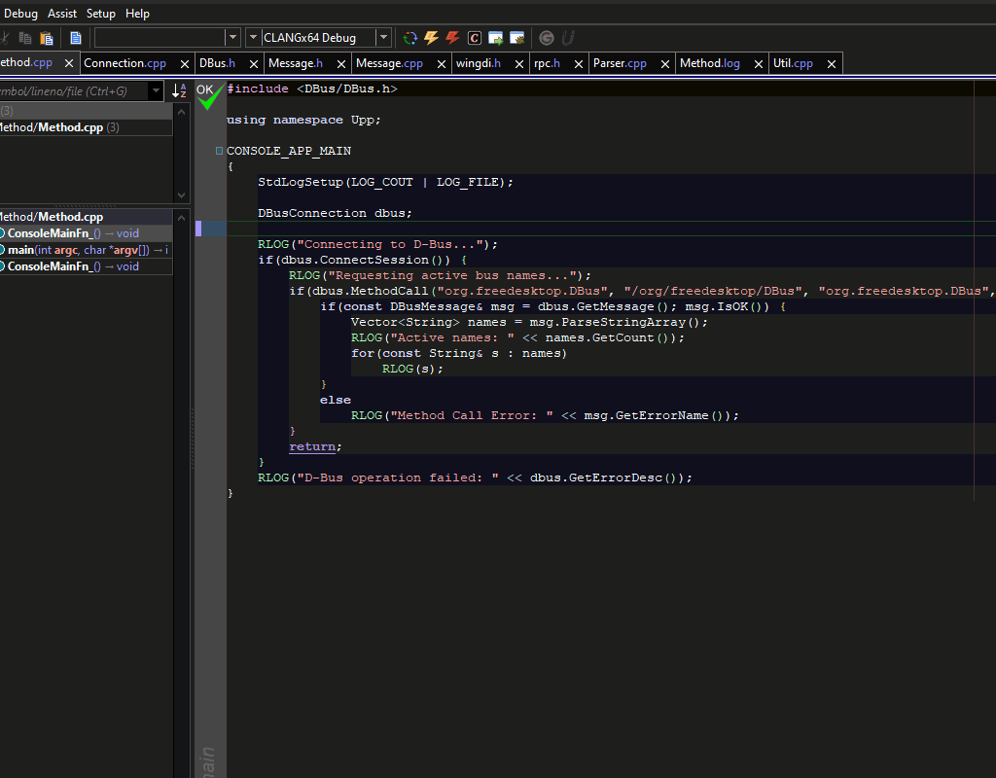Viewport: 996px width, 778px height.
Task: Click the window icon with green arrow
Action: tap(495, 38)
